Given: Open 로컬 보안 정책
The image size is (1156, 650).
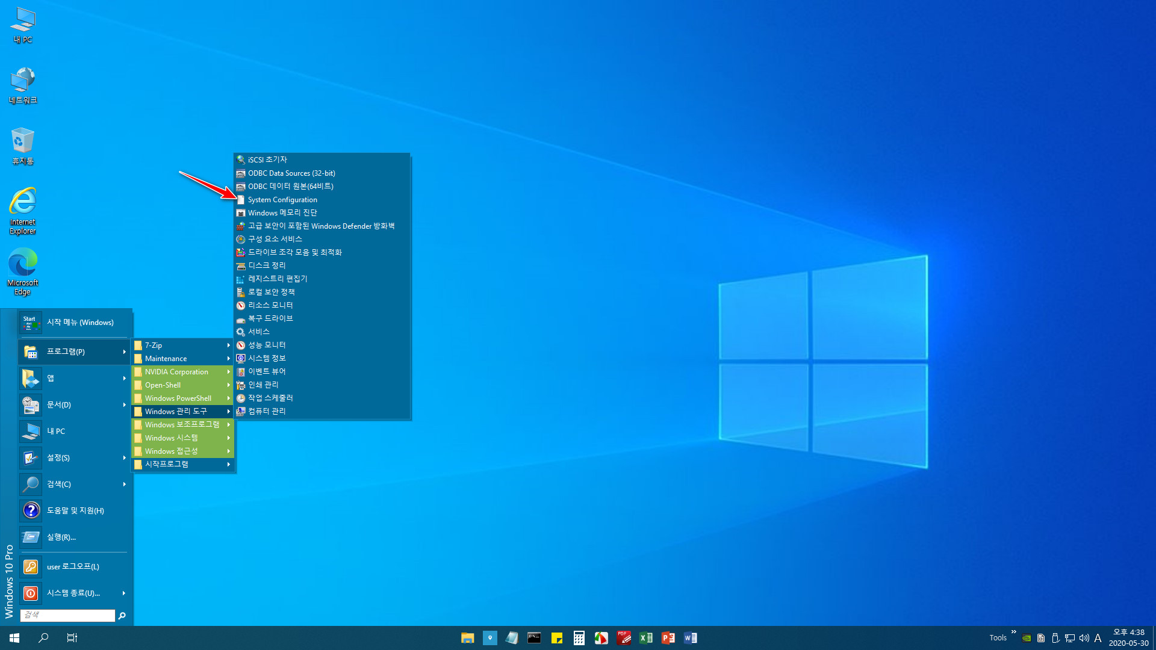Looking at the screenshot, I should point(322,292).
